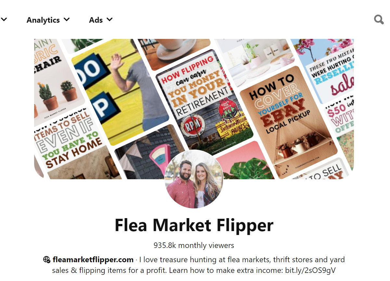Viewport: 390px width, 281px height.
Task: Click the Ads menu label
Action: point(96,20)
